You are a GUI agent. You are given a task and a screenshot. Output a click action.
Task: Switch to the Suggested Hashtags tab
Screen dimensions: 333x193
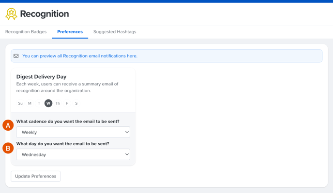click(x=115, y=32)
